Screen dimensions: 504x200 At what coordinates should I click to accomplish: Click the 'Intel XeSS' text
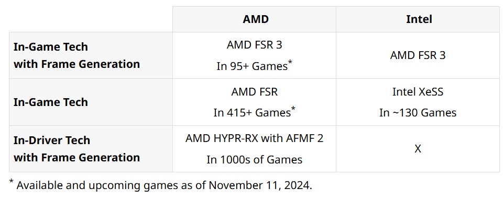[x=418, y=92]
